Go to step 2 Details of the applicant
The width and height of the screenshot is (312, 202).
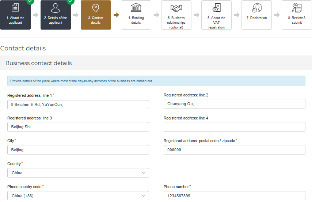(x=56, y=15)
